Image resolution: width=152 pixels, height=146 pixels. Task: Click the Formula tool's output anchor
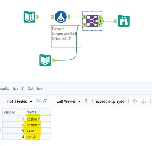(x=69, y=17)
